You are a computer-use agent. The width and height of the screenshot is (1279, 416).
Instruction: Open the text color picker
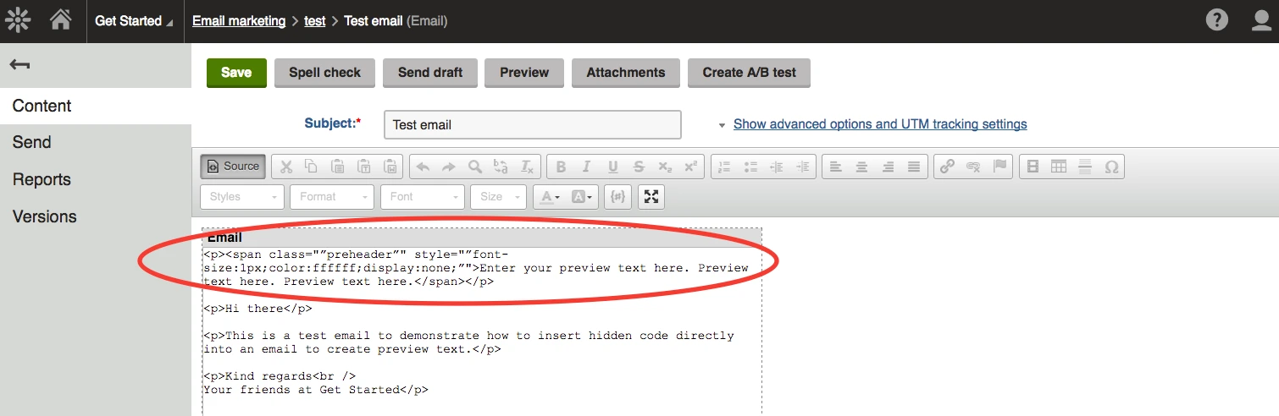click(549, 196)
